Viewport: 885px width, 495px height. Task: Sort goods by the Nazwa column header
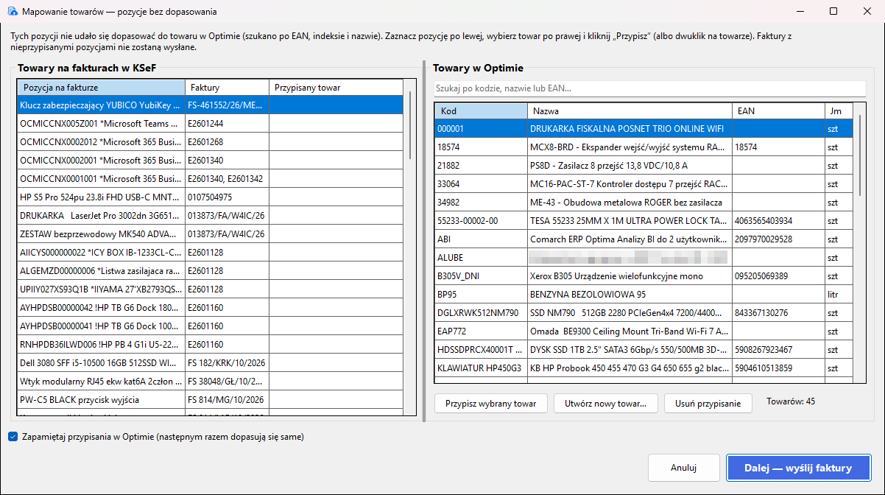point(630,111)
